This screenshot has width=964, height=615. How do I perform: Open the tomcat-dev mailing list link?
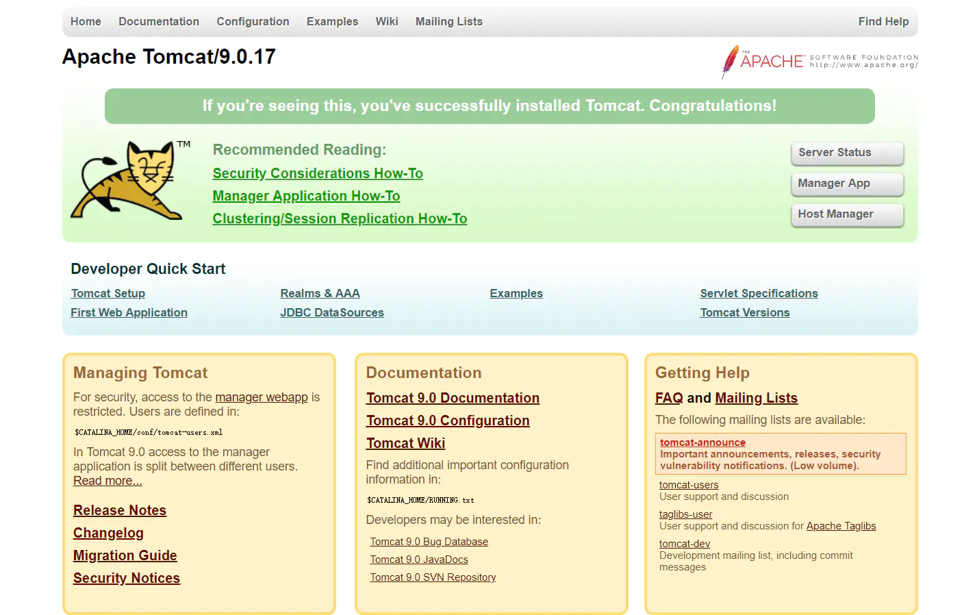click(x=685, y=544)
